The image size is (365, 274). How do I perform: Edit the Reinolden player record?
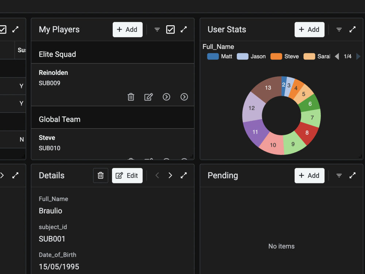149,97
